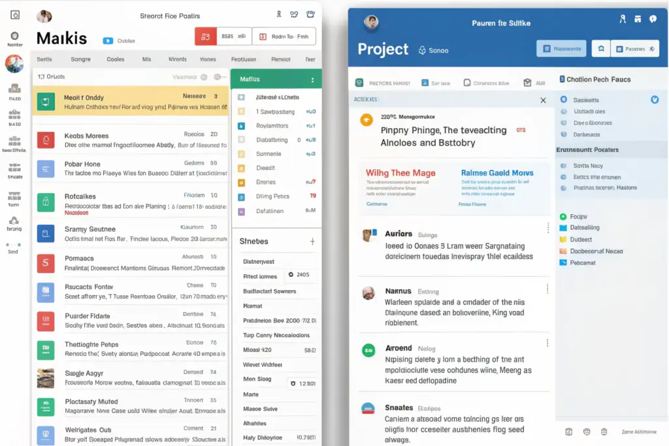Click the Paaoneante button
Image resolution: width=669 pixels, height=446 pixels.
tap(561, 48)
